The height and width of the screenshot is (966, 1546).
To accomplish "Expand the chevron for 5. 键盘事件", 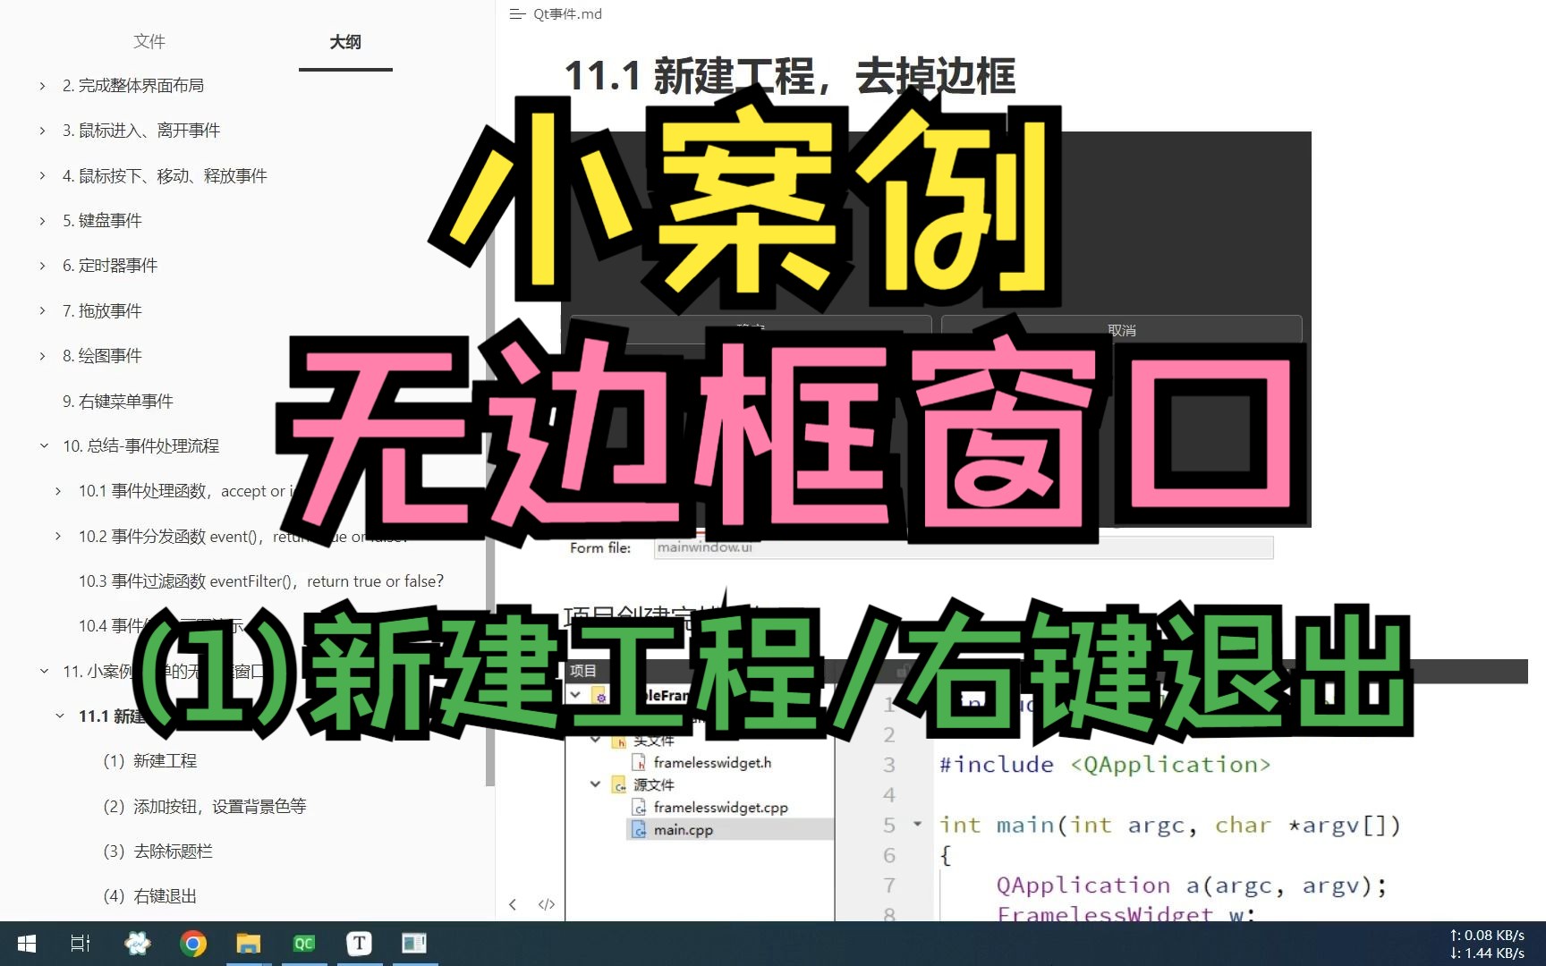I will point(42,221).
